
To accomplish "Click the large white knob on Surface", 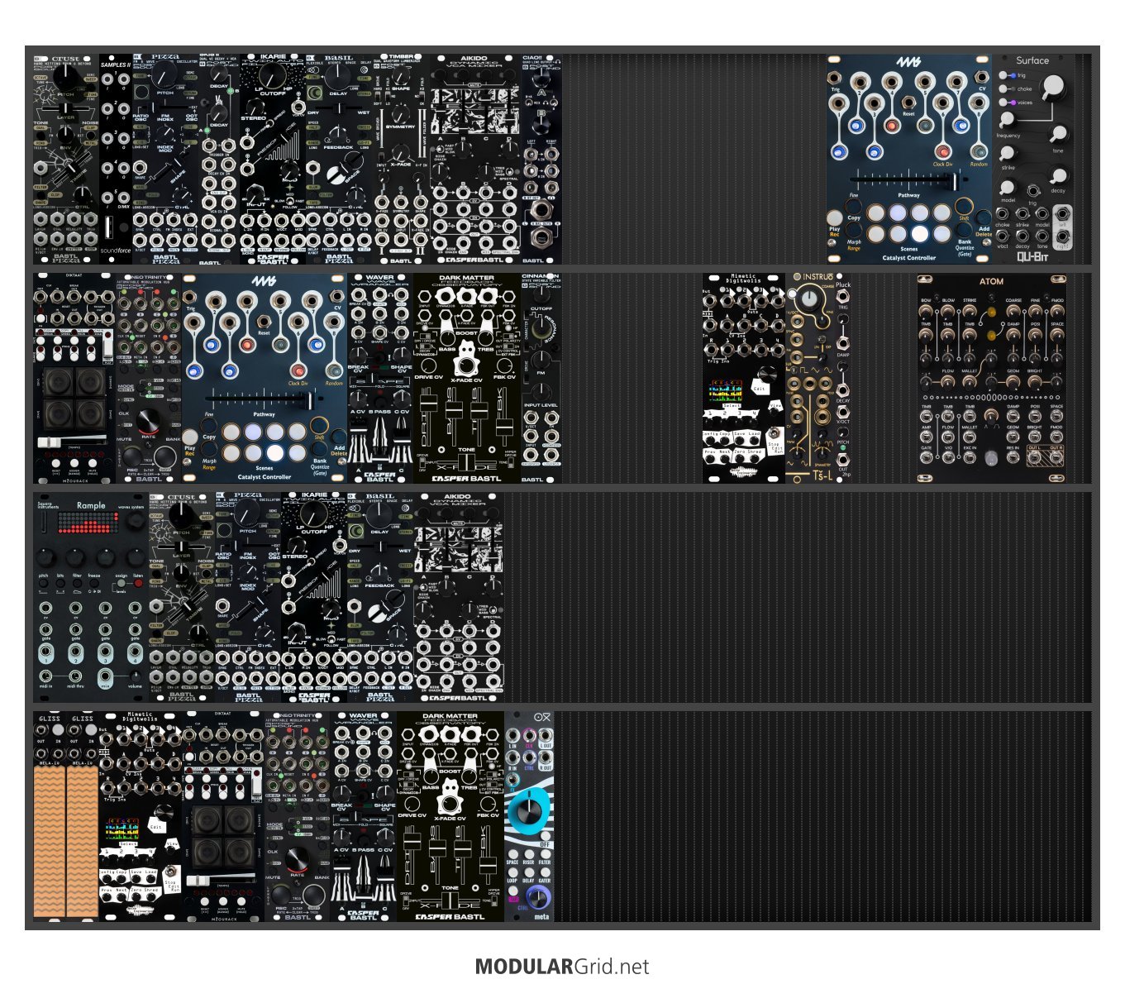I will pyautogui.click(x=1052, y=87).
